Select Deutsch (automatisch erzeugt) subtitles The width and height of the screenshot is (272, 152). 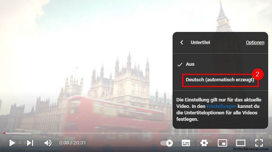pos(220,80)
